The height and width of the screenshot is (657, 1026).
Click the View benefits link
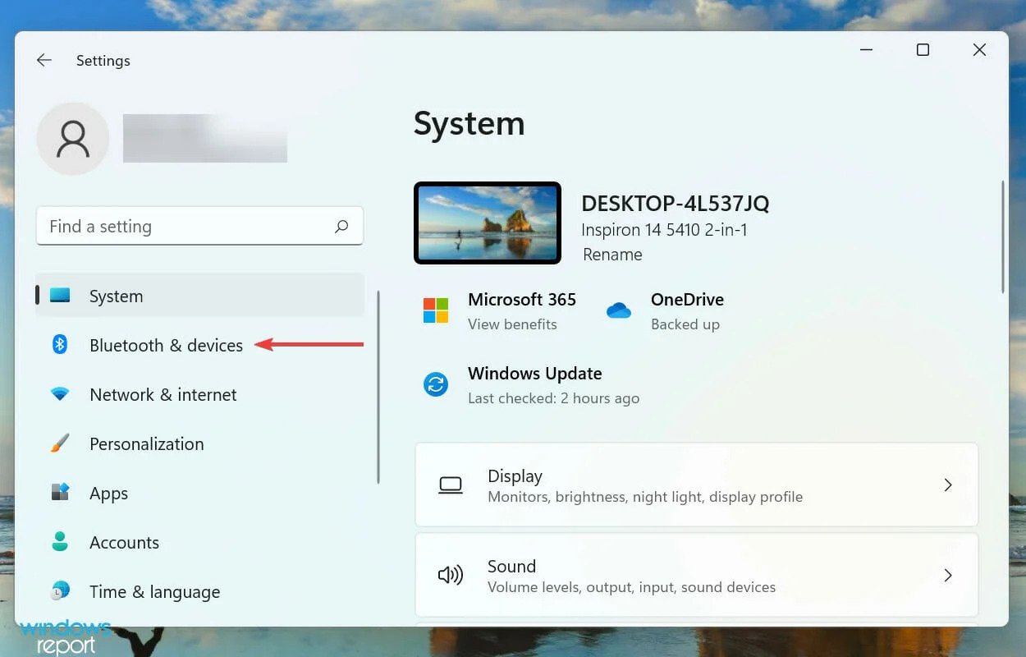tap(512, 324)
